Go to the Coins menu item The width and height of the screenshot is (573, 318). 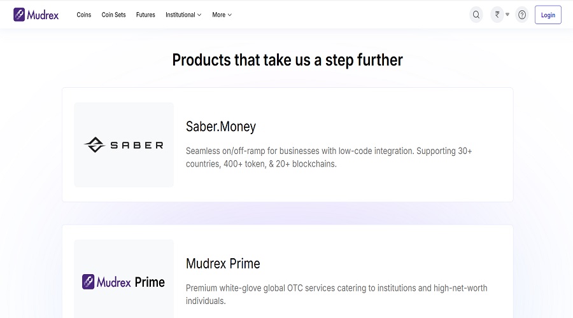[x=84, y=15]
